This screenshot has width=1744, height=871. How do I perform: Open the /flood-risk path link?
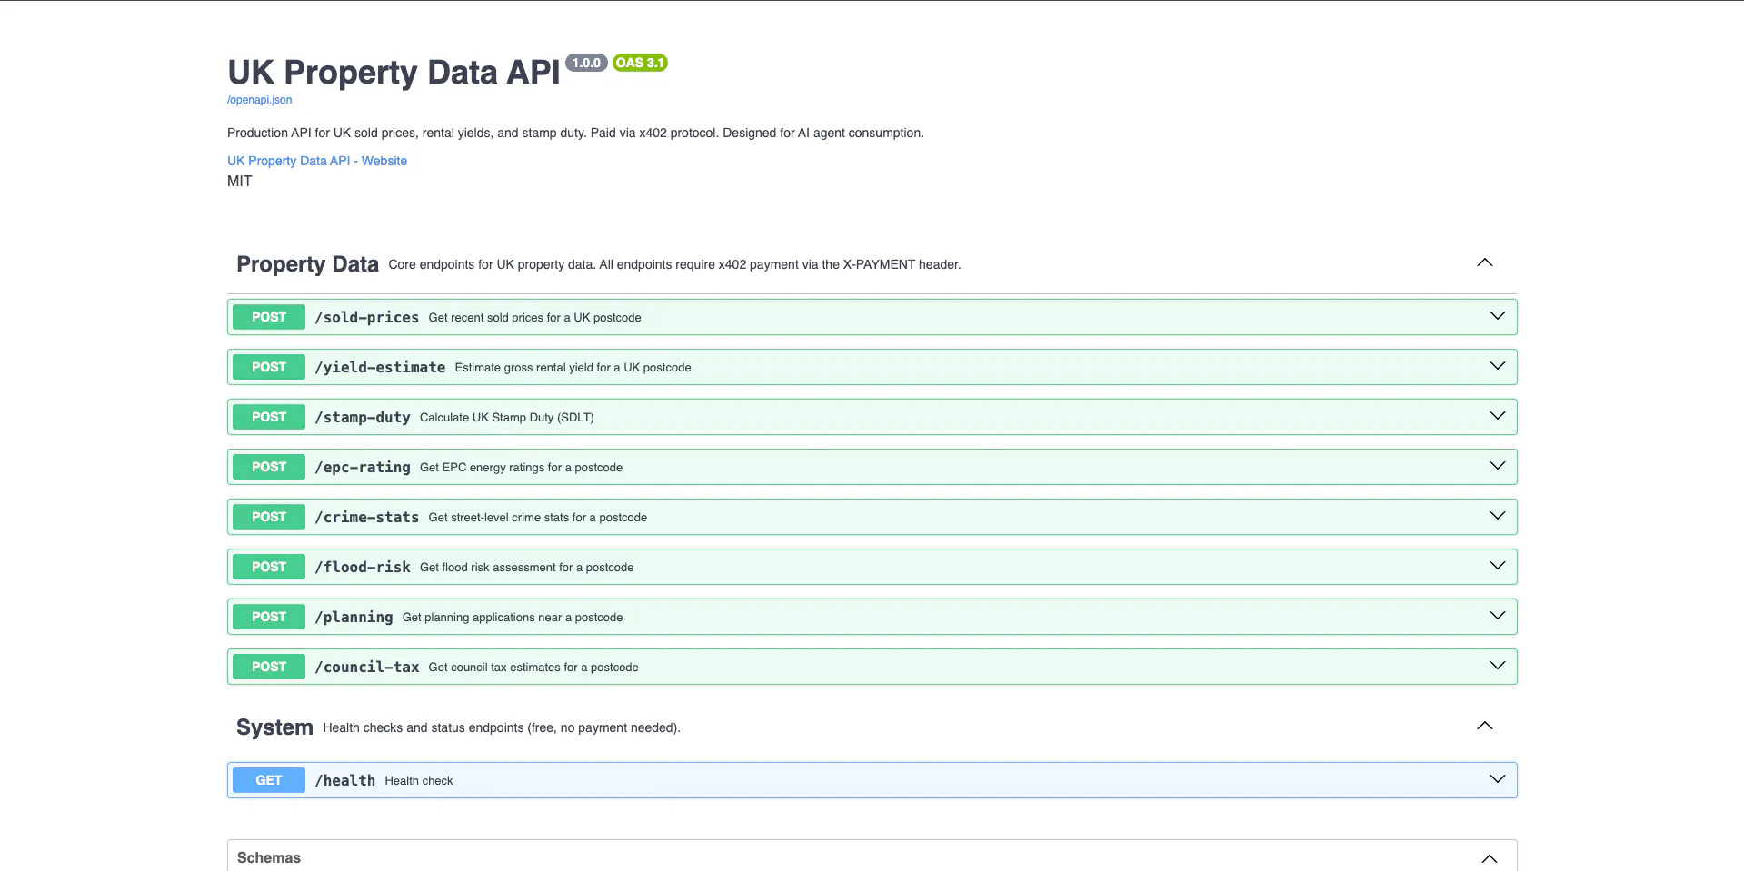[363, 567]
